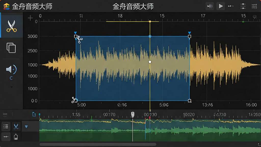
Task: Expand the blue dropdown triangle beside scissors
Action: [x=26, y=127]
